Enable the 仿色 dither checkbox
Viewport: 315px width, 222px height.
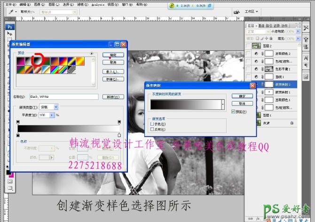tap(151, 124)
